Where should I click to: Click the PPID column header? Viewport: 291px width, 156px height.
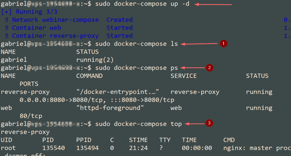[84, 140]
